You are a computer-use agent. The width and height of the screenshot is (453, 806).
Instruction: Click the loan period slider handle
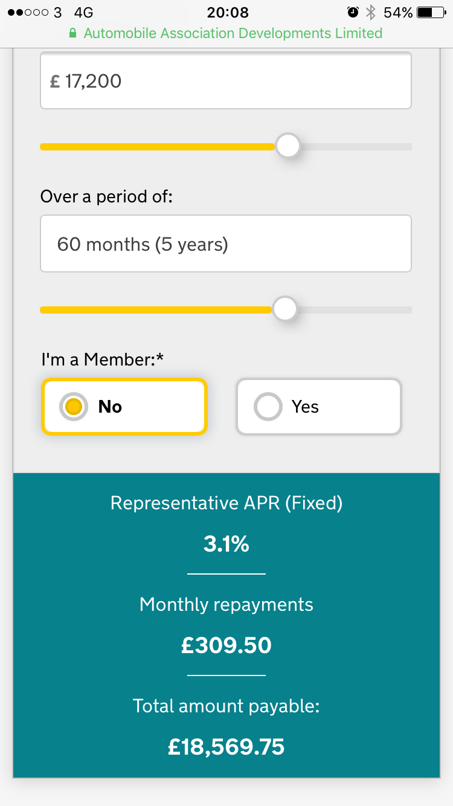coord(285,309)
